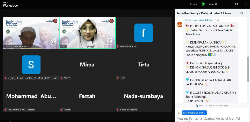Close the meeting chat panel

point(247,13)
